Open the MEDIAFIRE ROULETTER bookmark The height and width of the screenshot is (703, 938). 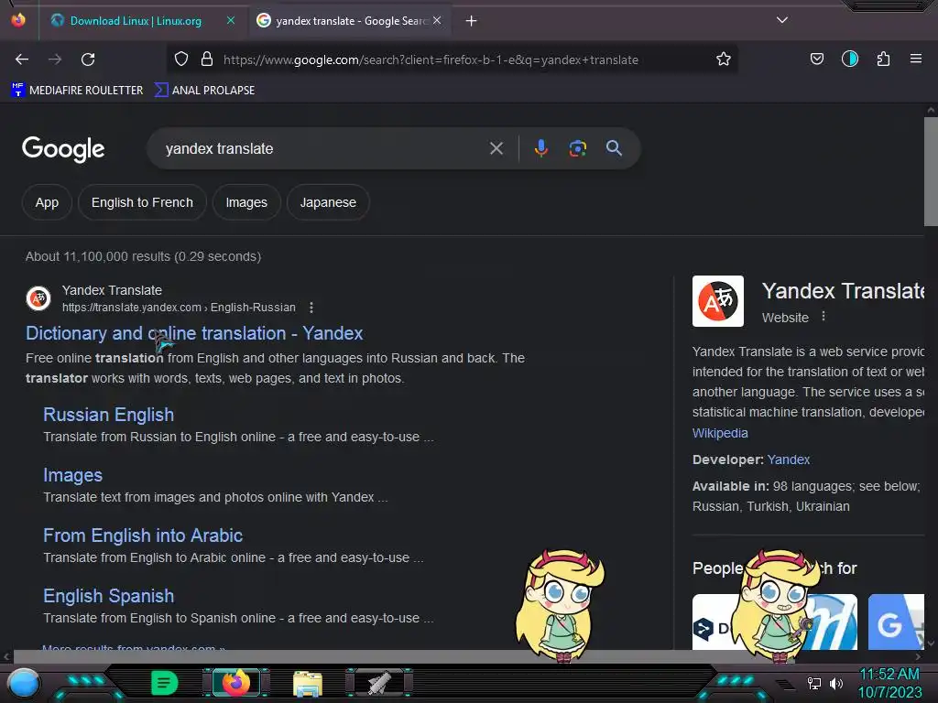pyautogui.click(x=77, y=91)
